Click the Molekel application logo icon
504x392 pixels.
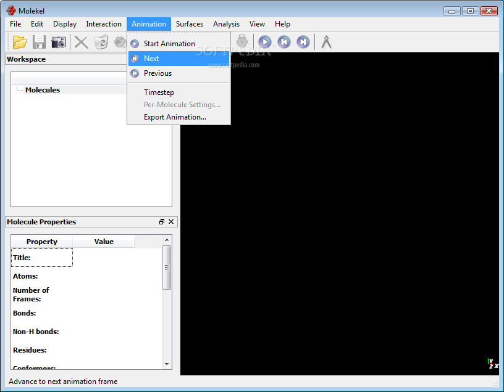pyautogui.click(x=11, y=10)
